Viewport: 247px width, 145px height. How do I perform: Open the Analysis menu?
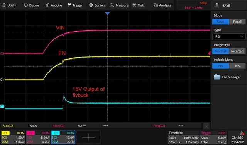click(x=162, y=5)
